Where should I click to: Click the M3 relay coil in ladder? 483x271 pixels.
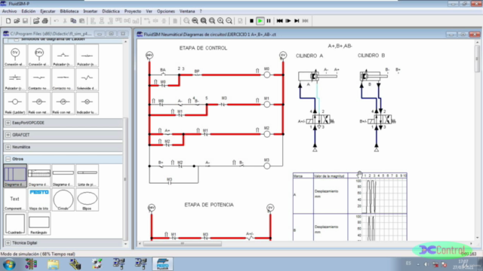(x=266, y=166)
